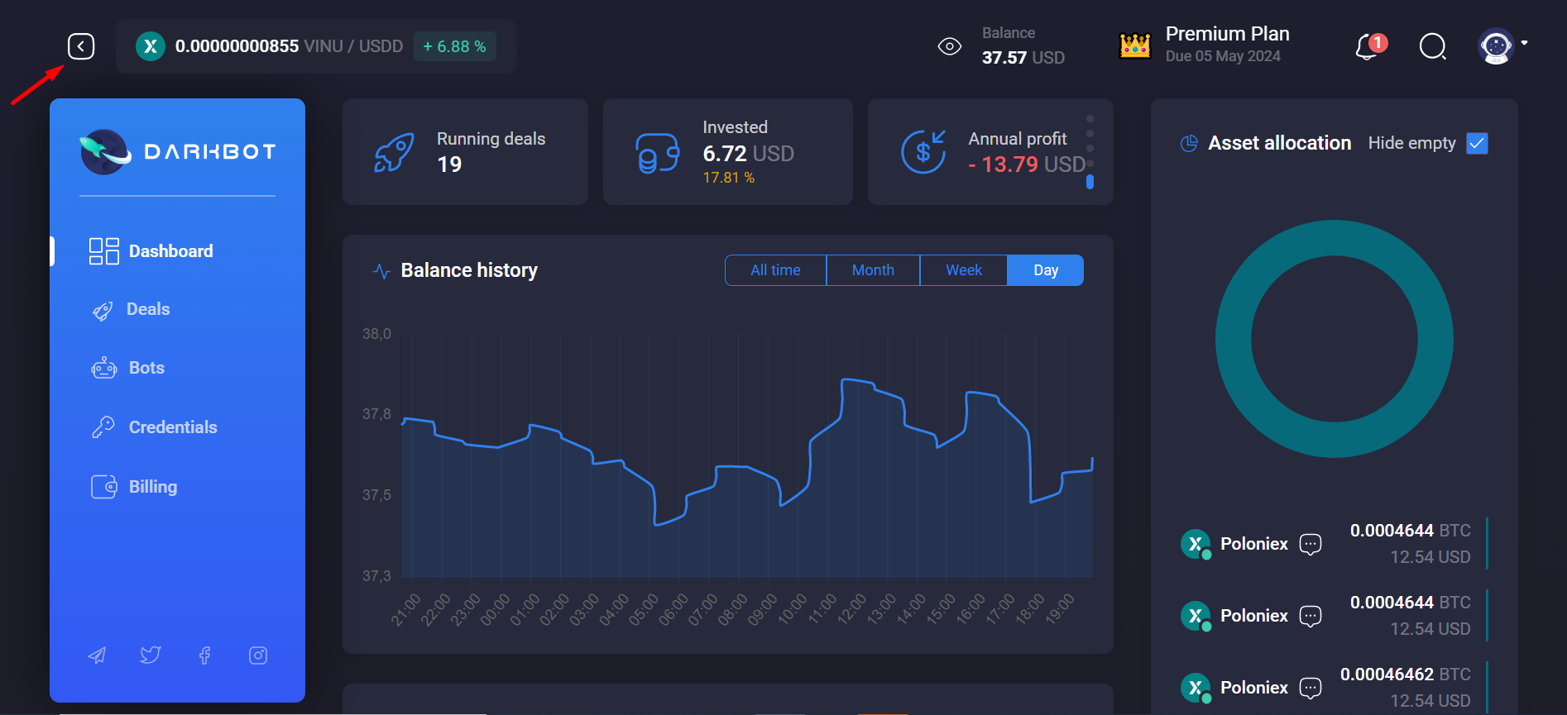Toggle balance visibility with the eye icon
Image resolution: width=1567 pixels, height=715 pixels.
[949, 46]
